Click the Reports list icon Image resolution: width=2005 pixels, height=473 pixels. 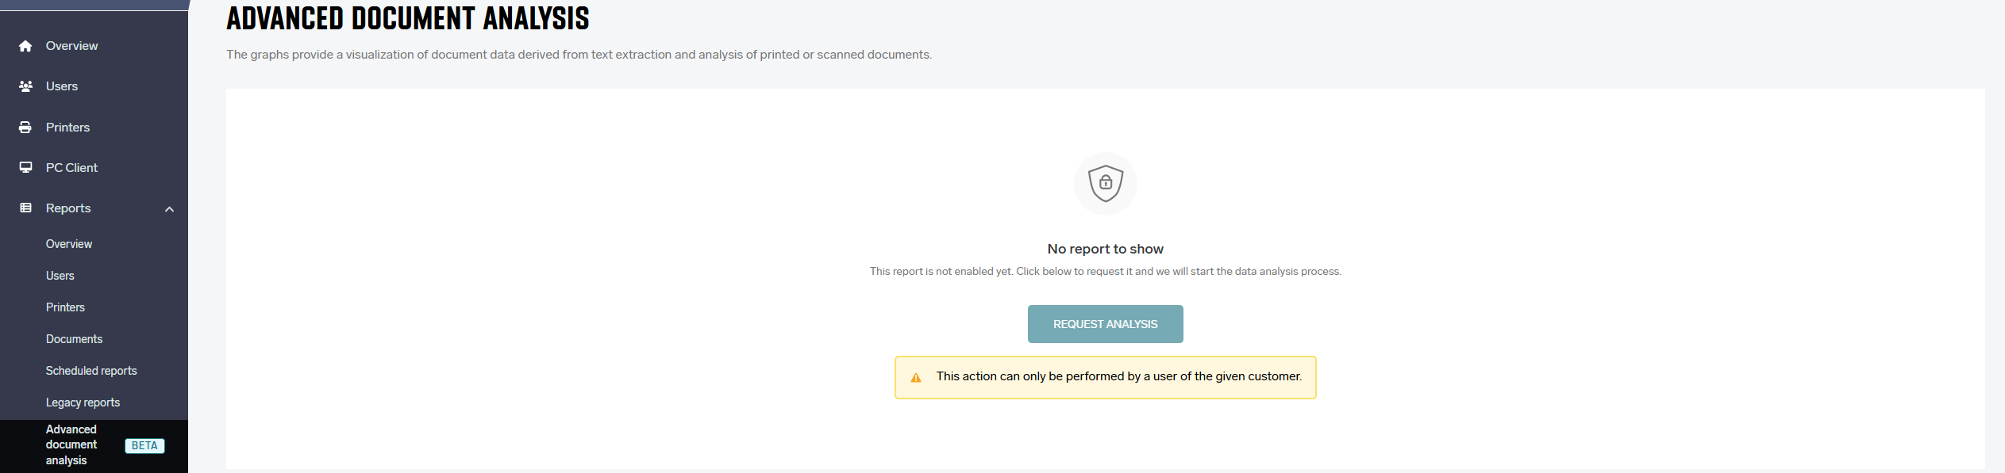[x=25, y=208]
